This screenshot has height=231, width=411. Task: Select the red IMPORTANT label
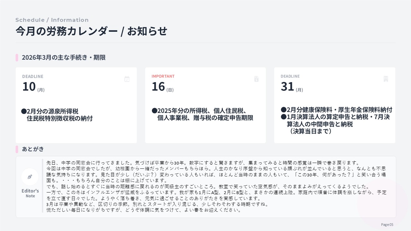pos(163,76)
